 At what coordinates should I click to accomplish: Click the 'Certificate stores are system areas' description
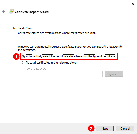click(x=57, y=33)
